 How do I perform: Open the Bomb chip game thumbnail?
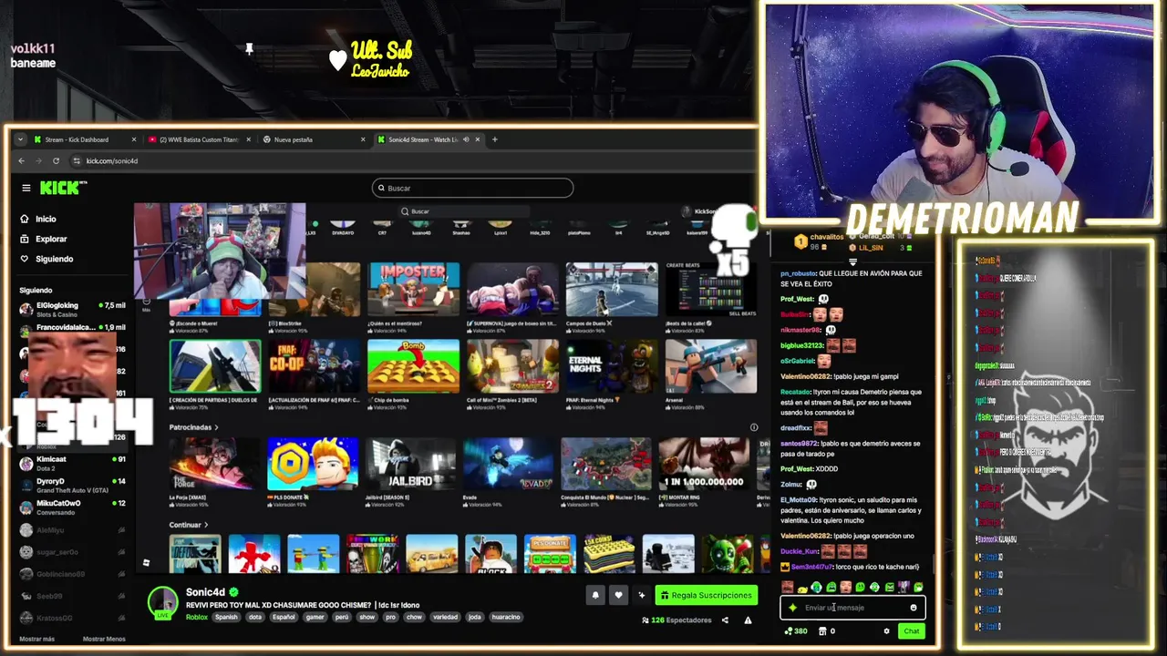413,365
